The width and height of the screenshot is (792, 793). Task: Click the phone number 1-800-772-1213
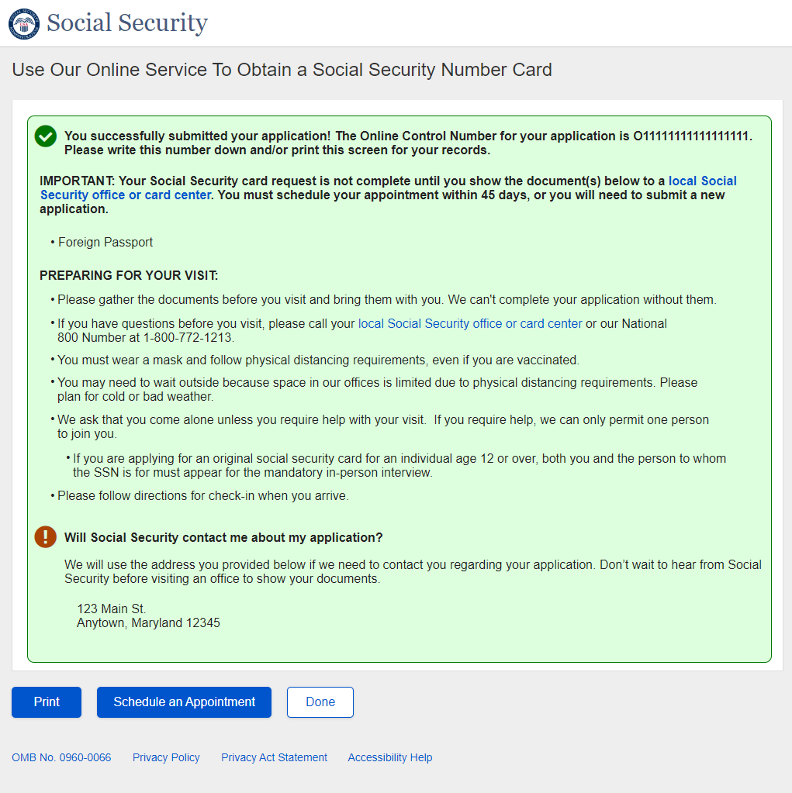pos(188,338)
